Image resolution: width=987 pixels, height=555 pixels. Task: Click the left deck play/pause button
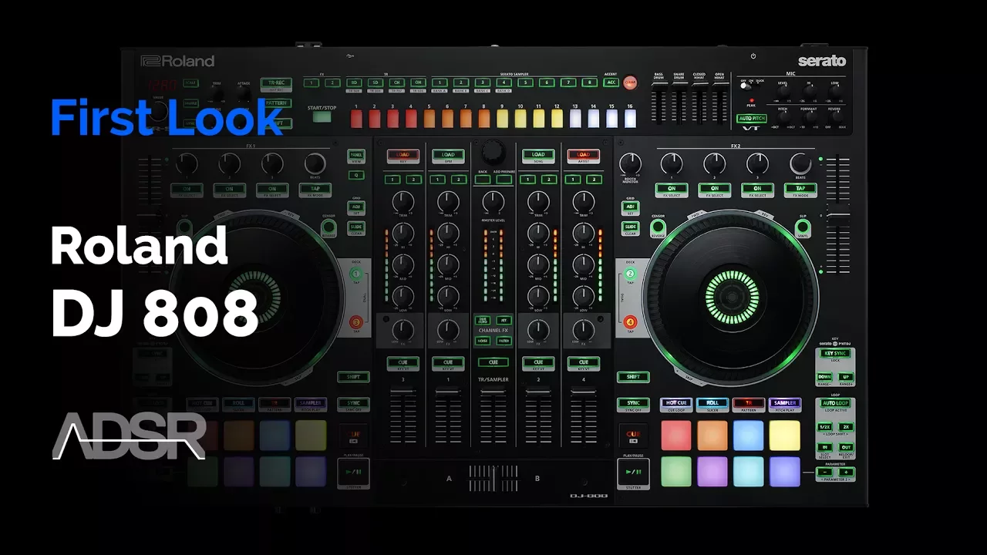coord(353,473)
